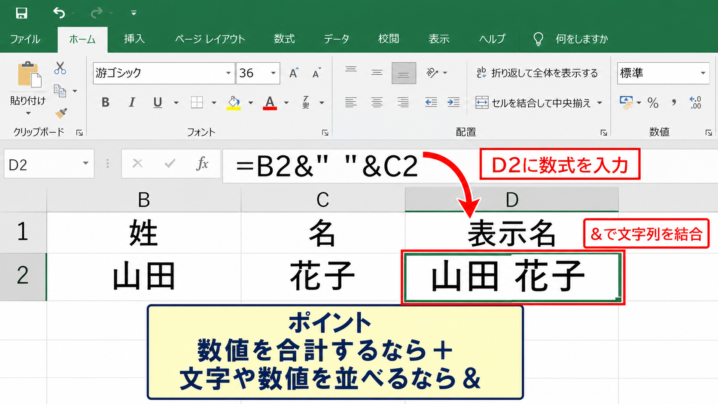This screenshot has height=404, width=718.
Task: Click the Copy icon
Action: tap(60, 91)
